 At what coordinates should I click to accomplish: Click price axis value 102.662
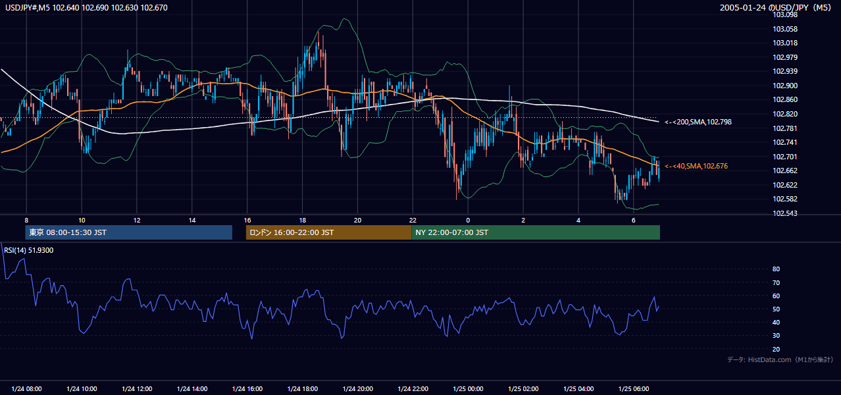(x=785, y=171)
